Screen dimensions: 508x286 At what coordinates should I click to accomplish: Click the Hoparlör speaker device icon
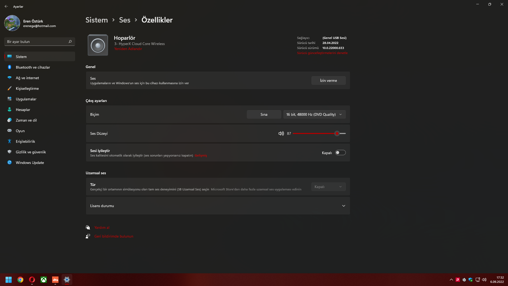(98, 45)
